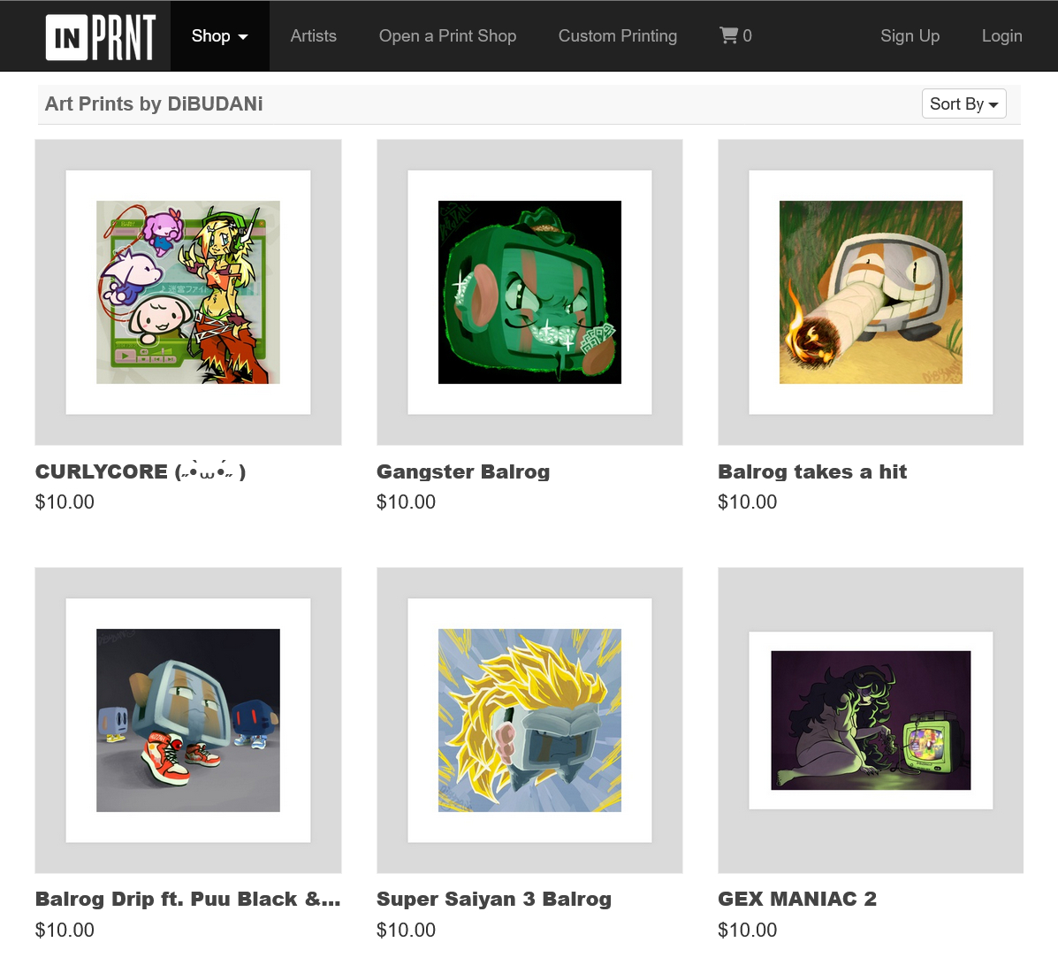1058x973 pixels.
Task: Open the Sort By dropdown
Action: tap(963, 103)
